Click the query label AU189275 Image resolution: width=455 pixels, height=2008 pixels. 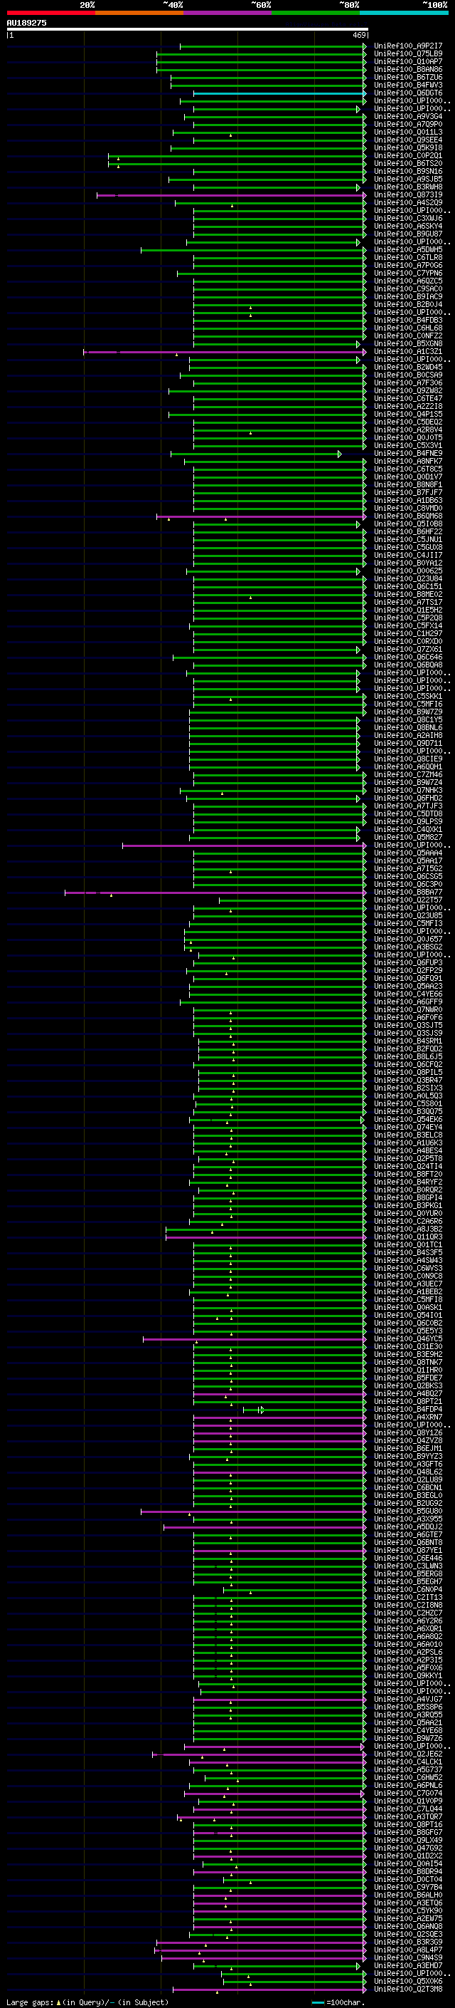pos(26,23)
